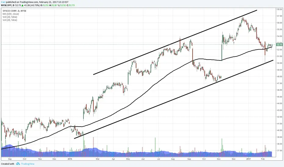Click the 39.00 price axis label
Screen dimensions: 284x167
(279, 137)
